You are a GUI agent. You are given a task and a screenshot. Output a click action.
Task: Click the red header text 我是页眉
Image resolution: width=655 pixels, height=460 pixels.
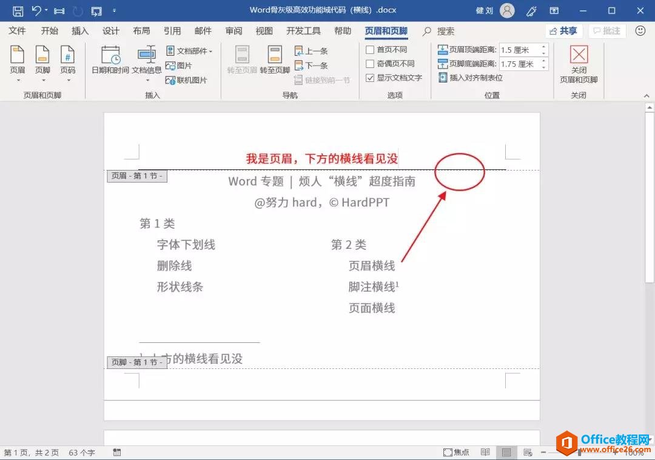pyautogui.click(x=321, y=159)
